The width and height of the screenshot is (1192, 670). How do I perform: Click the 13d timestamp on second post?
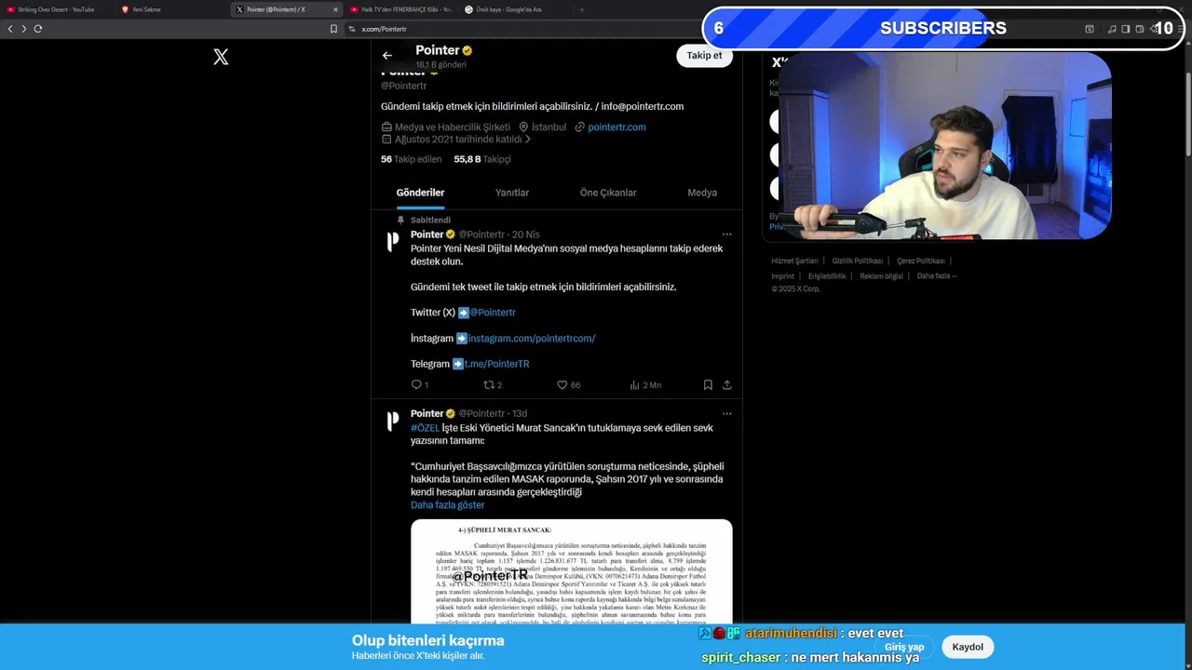click(519, 413)
